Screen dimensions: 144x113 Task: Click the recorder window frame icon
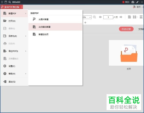(x=6, y=2)
